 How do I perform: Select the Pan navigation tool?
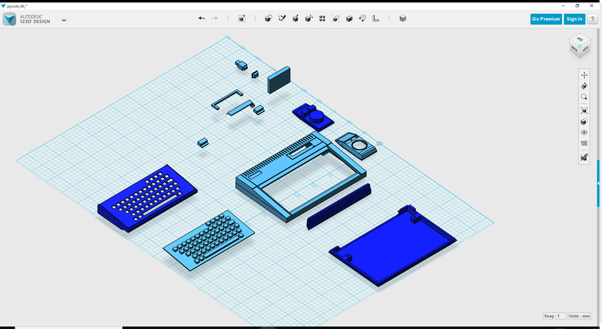(x=584, y=75)
